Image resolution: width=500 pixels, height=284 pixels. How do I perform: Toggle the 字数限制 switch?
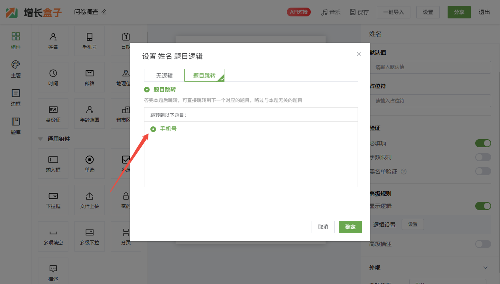pos(483,157)
